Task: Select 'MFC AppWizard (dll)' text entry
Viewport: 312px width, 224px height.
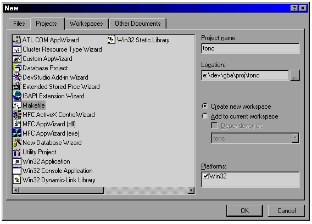Action: pyautogui.click(x=49, y=124)
